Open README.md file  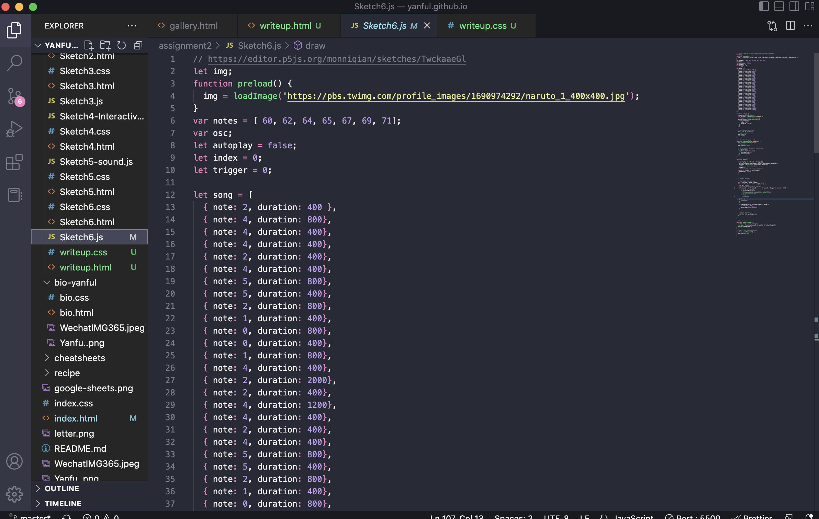[89, 449]
